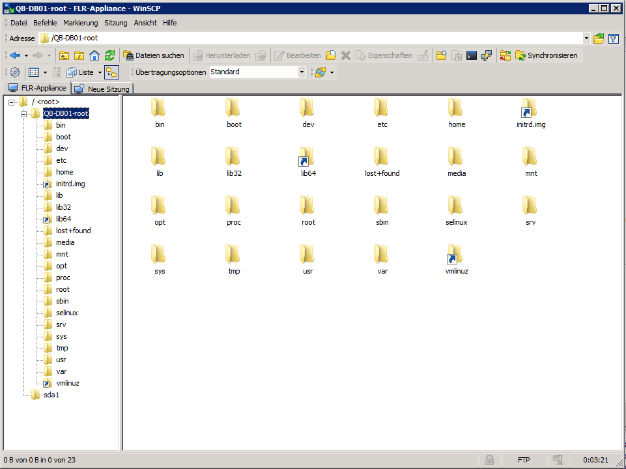Image resolution: width=626 pixels, height=469 pixels.
Task: Expand the Liste view dropdown arrow
Action: 100,72
